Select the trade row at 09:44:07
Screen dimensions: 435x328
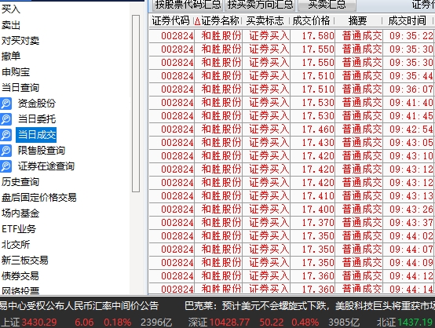(292, 250)
